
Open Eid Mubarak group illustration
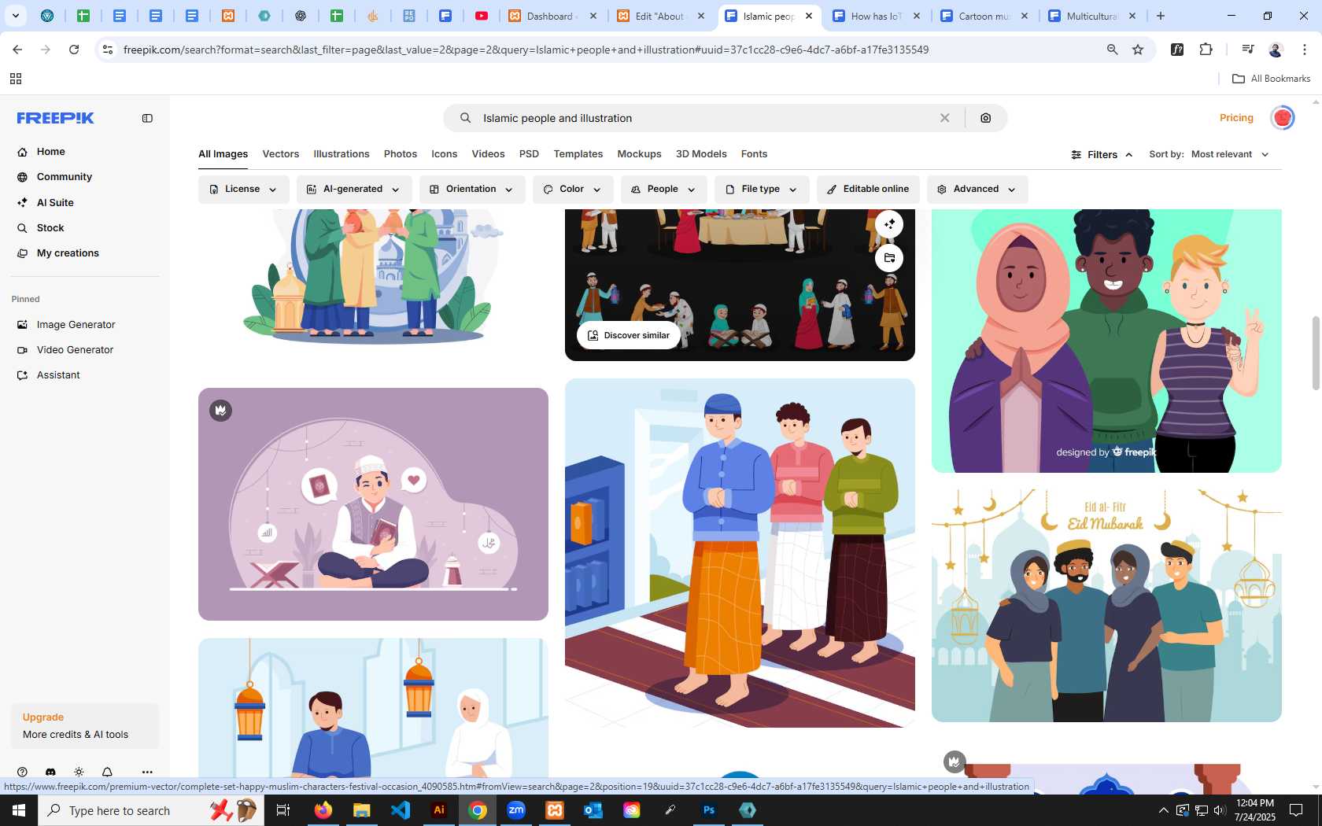[x=1106, y=605]
